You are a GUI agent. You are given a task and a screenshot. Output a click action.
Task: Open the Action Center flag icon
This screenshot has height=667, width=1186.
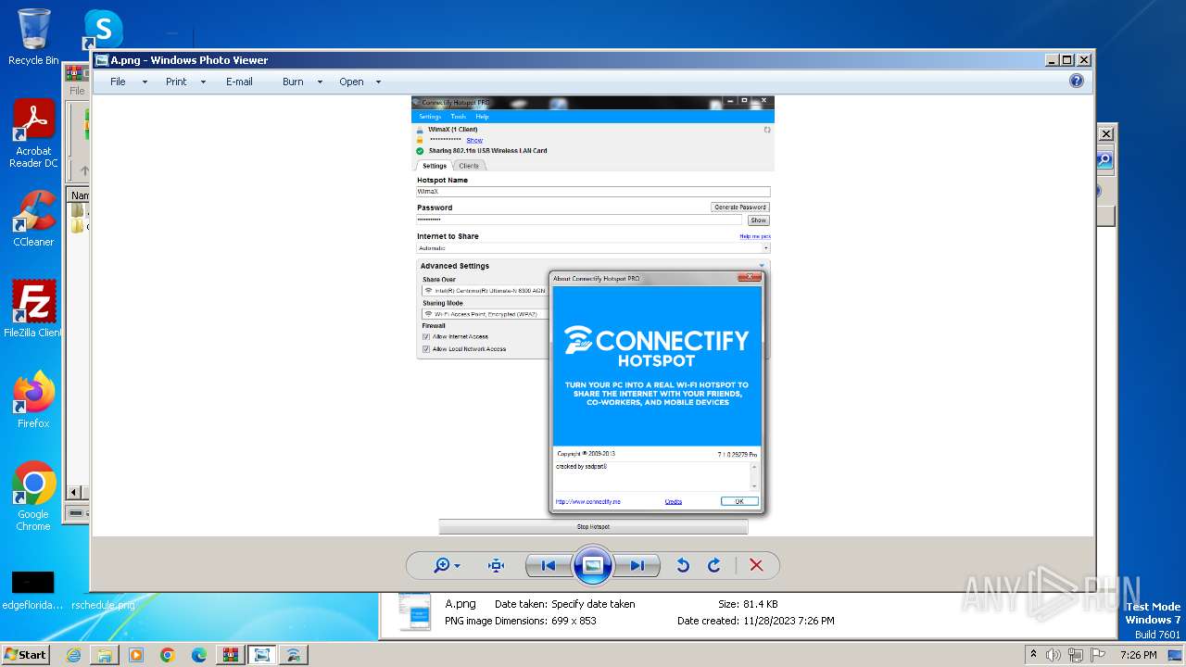(x=1097, y=655)
